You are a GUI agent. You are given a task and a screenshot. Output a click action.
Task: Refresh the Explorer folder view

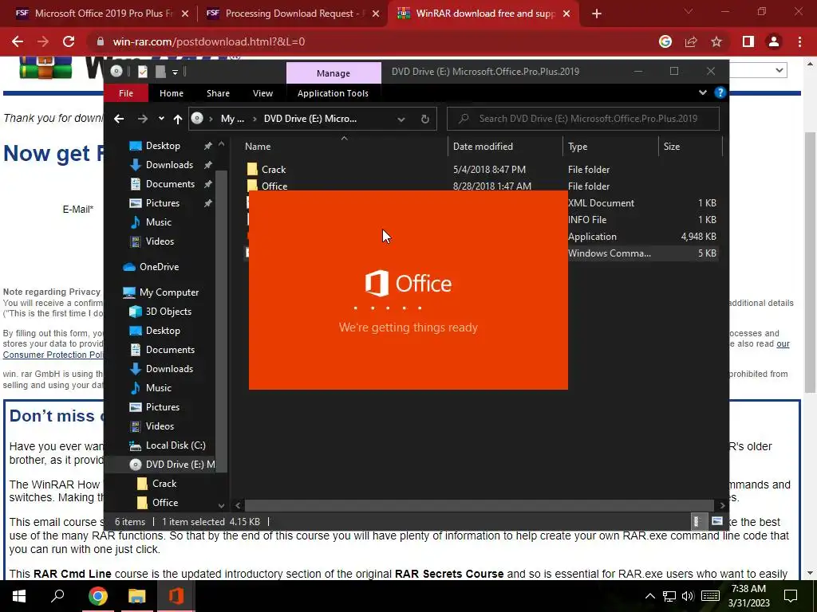pyautogui.click(x=425, y=119)
